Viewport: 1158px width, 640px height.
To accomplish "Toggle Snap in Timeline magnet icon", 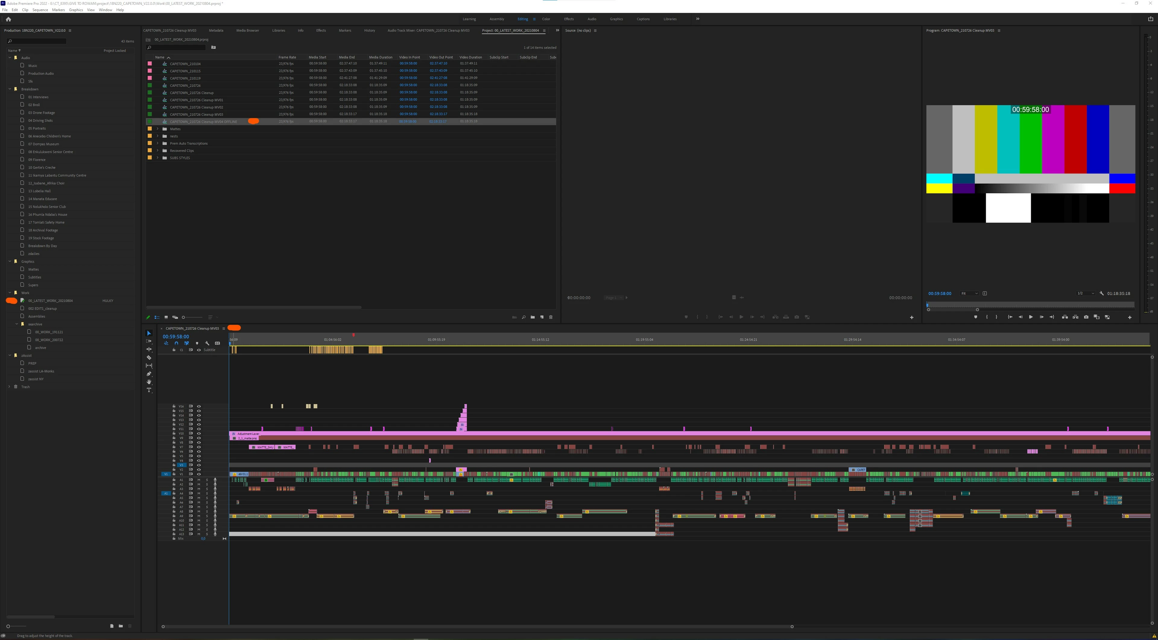I will click(176, 343).
